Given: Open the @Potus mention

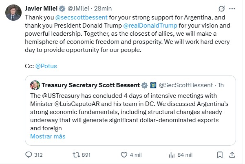Looking at the screenshot, I should pos(47,65).
